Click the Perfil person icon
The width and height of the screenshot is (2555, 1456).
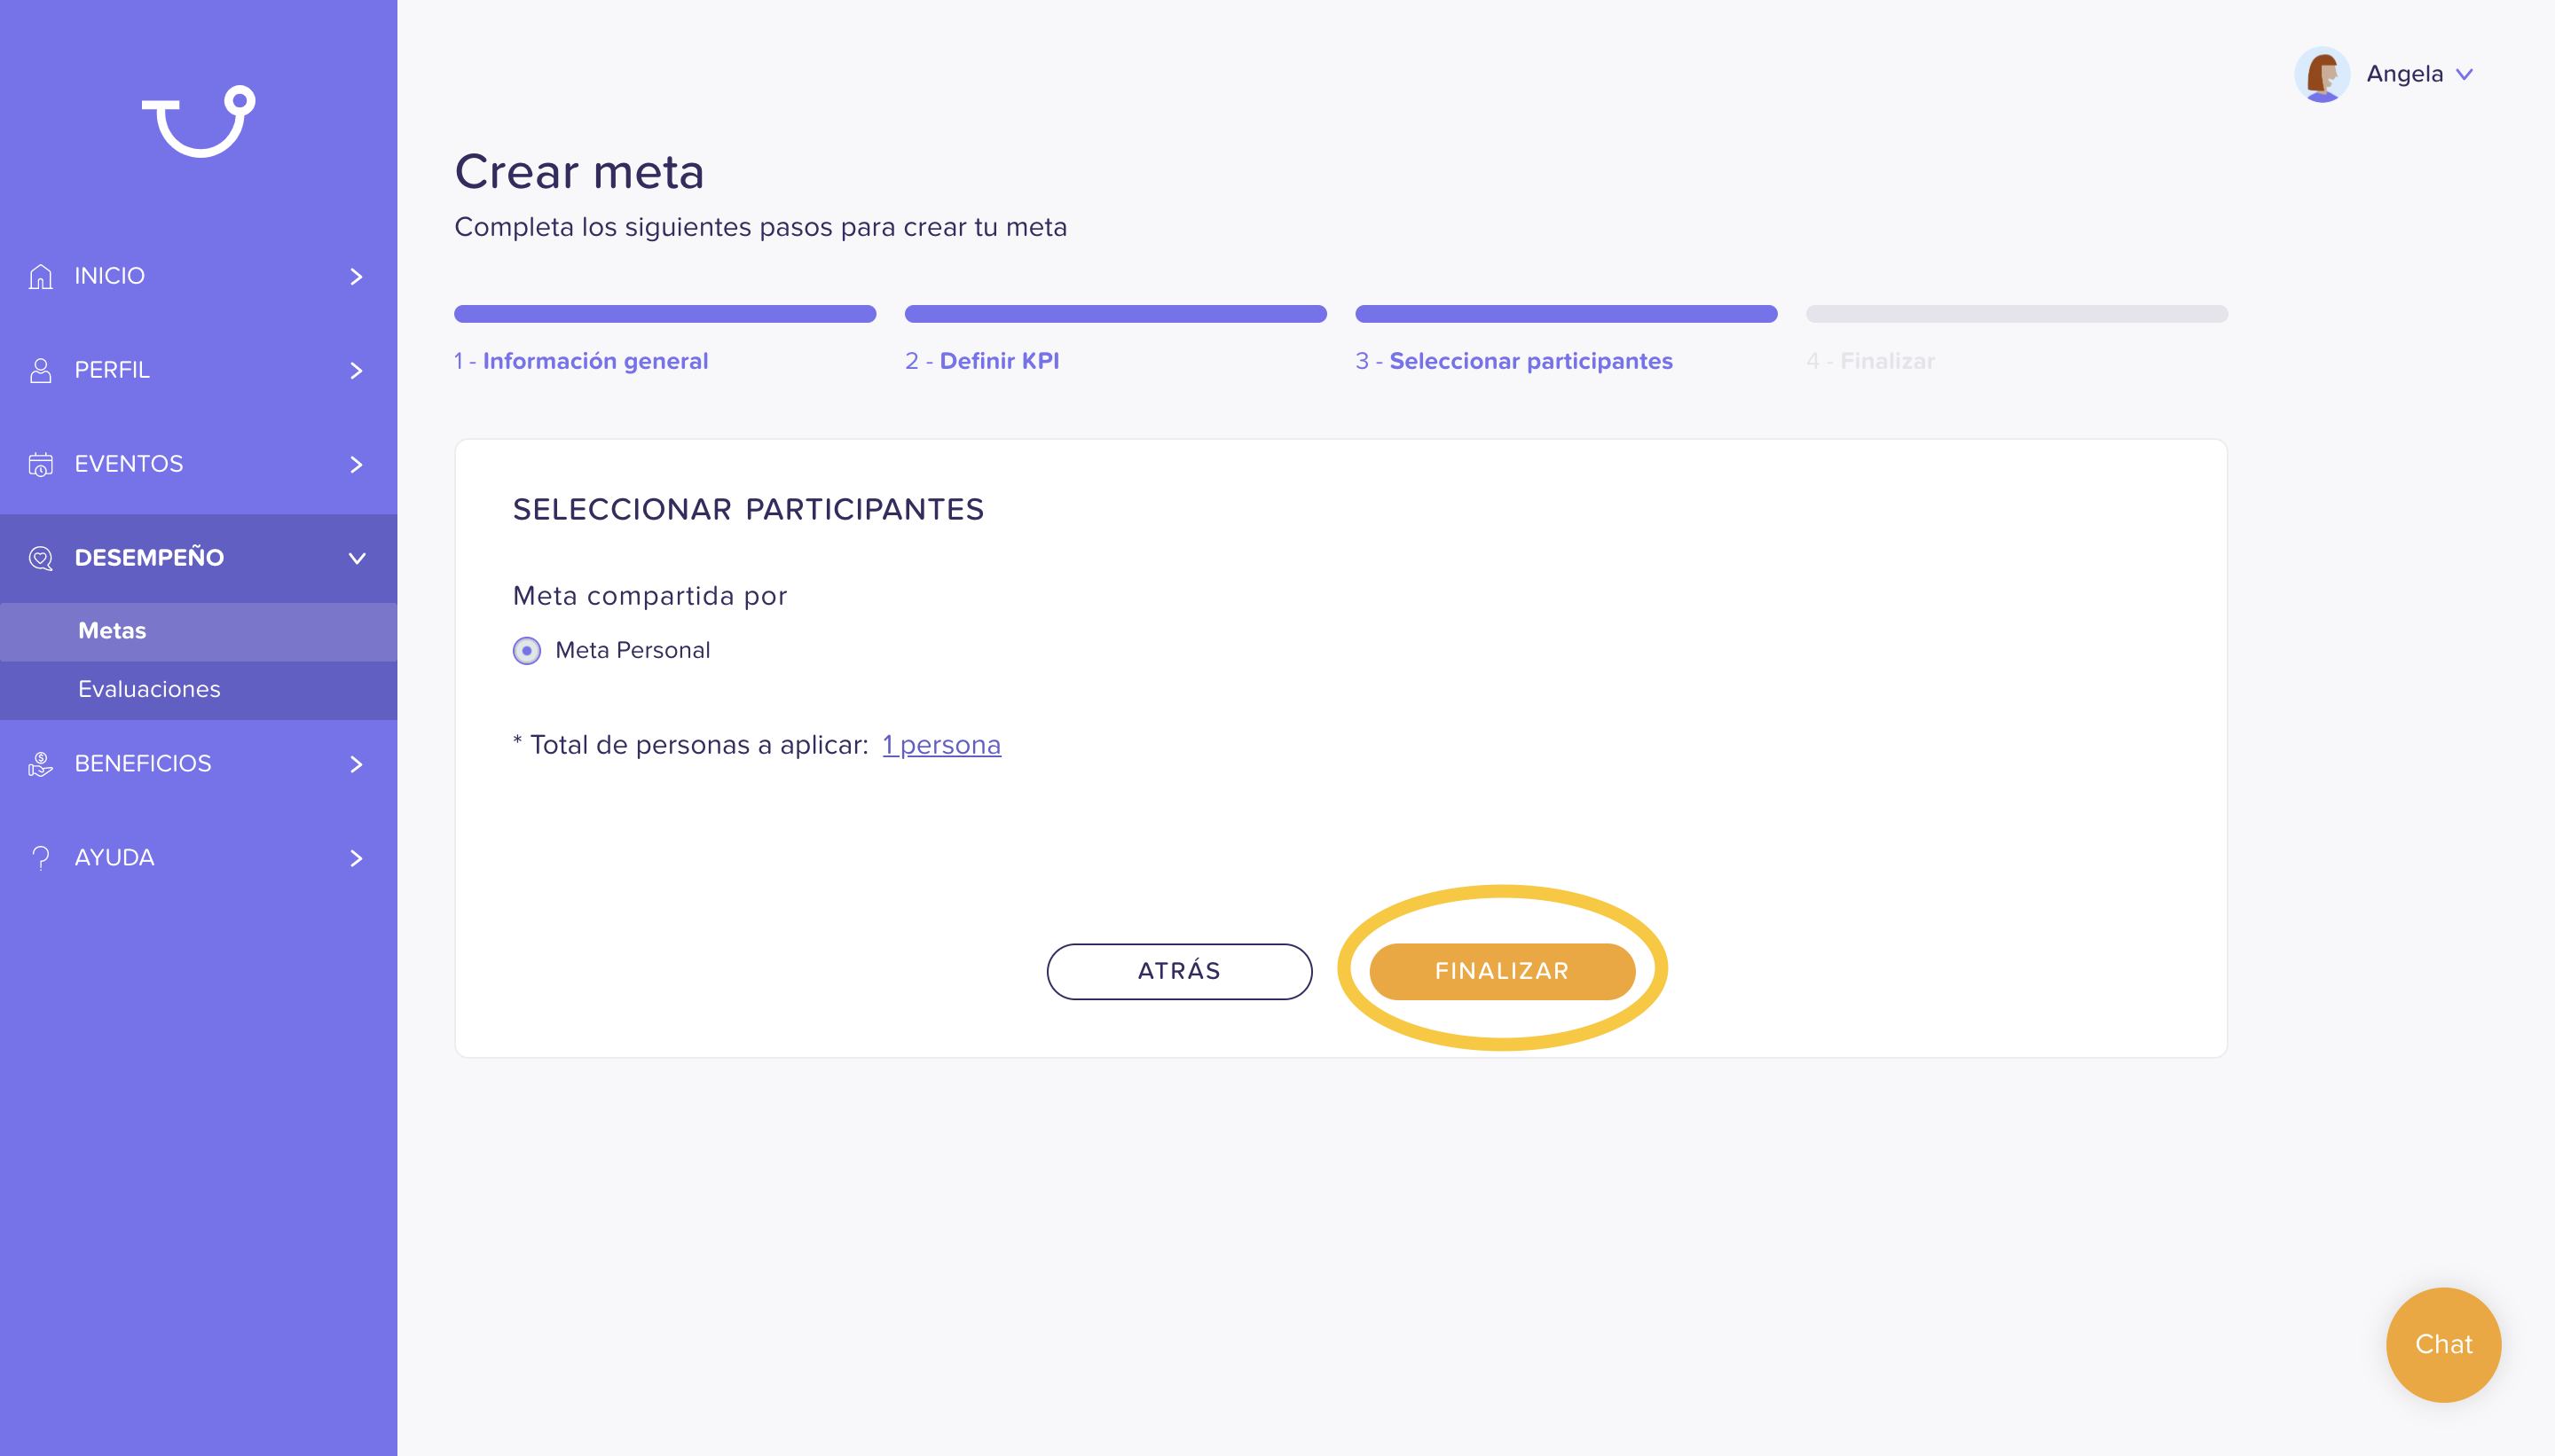pos(41,370)
